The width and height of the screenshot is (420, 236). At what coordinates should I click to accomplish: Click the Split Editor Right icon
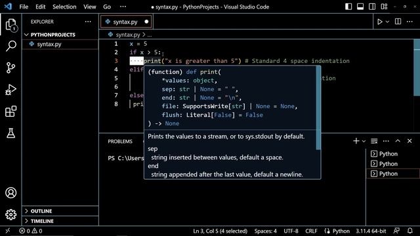[398, 22]
